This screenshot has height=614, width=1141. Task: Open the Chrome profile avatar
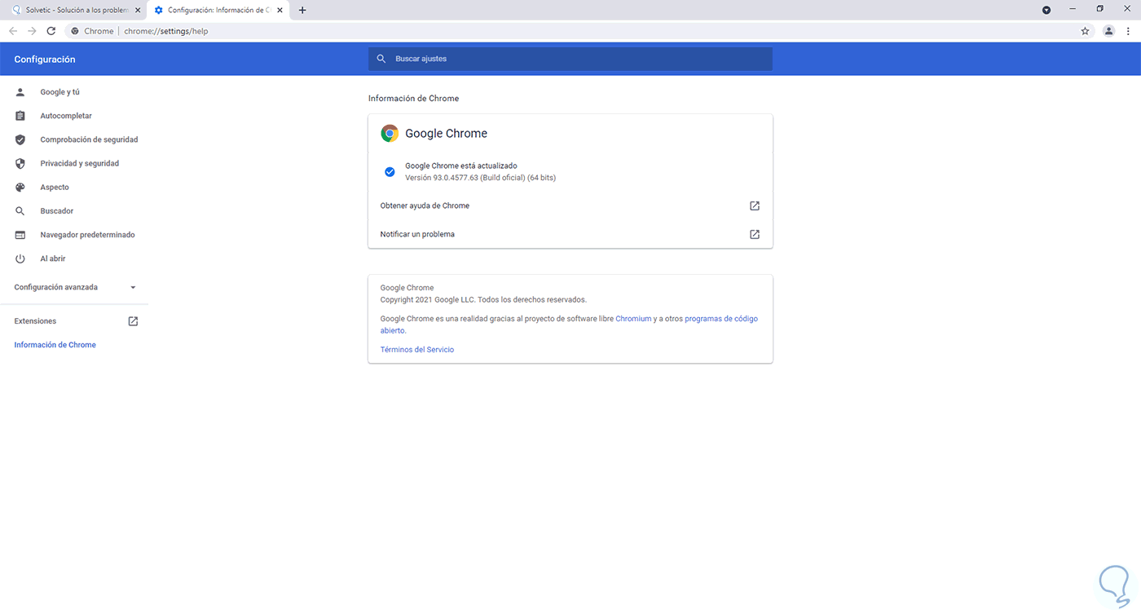[x=1108, y=31]
